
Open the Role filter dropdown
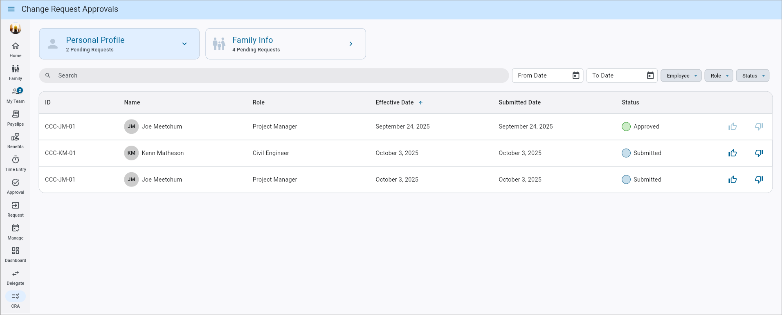(719, 76)
